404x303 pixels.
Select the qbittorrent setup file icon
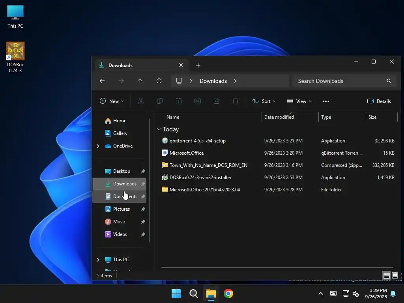coord(165,141)
